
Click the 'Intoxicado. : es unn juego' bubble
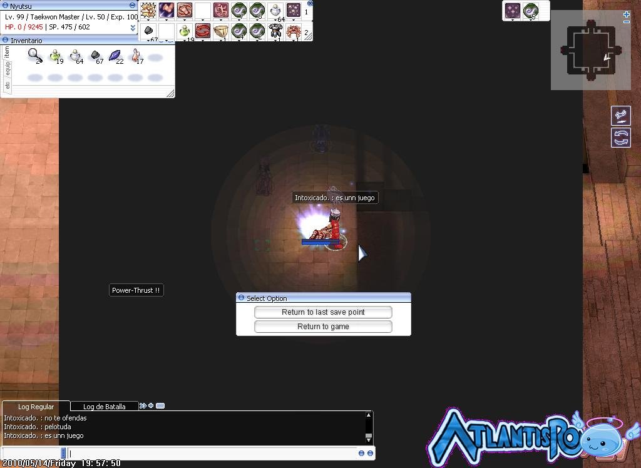[335, 198]
